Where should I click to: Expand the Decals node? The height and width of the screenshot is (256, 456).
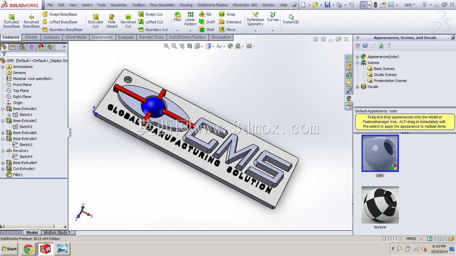tap(358, 87)
